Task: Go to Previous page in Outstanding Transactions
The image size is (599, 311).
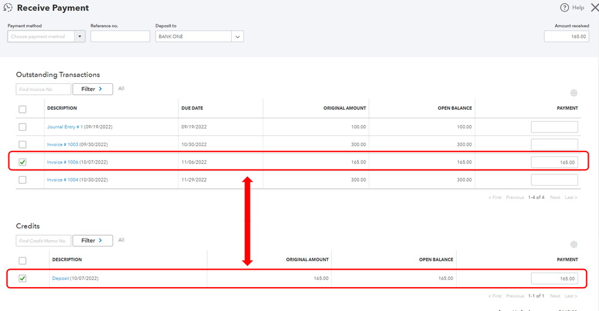Action: [x=515, y=197]
